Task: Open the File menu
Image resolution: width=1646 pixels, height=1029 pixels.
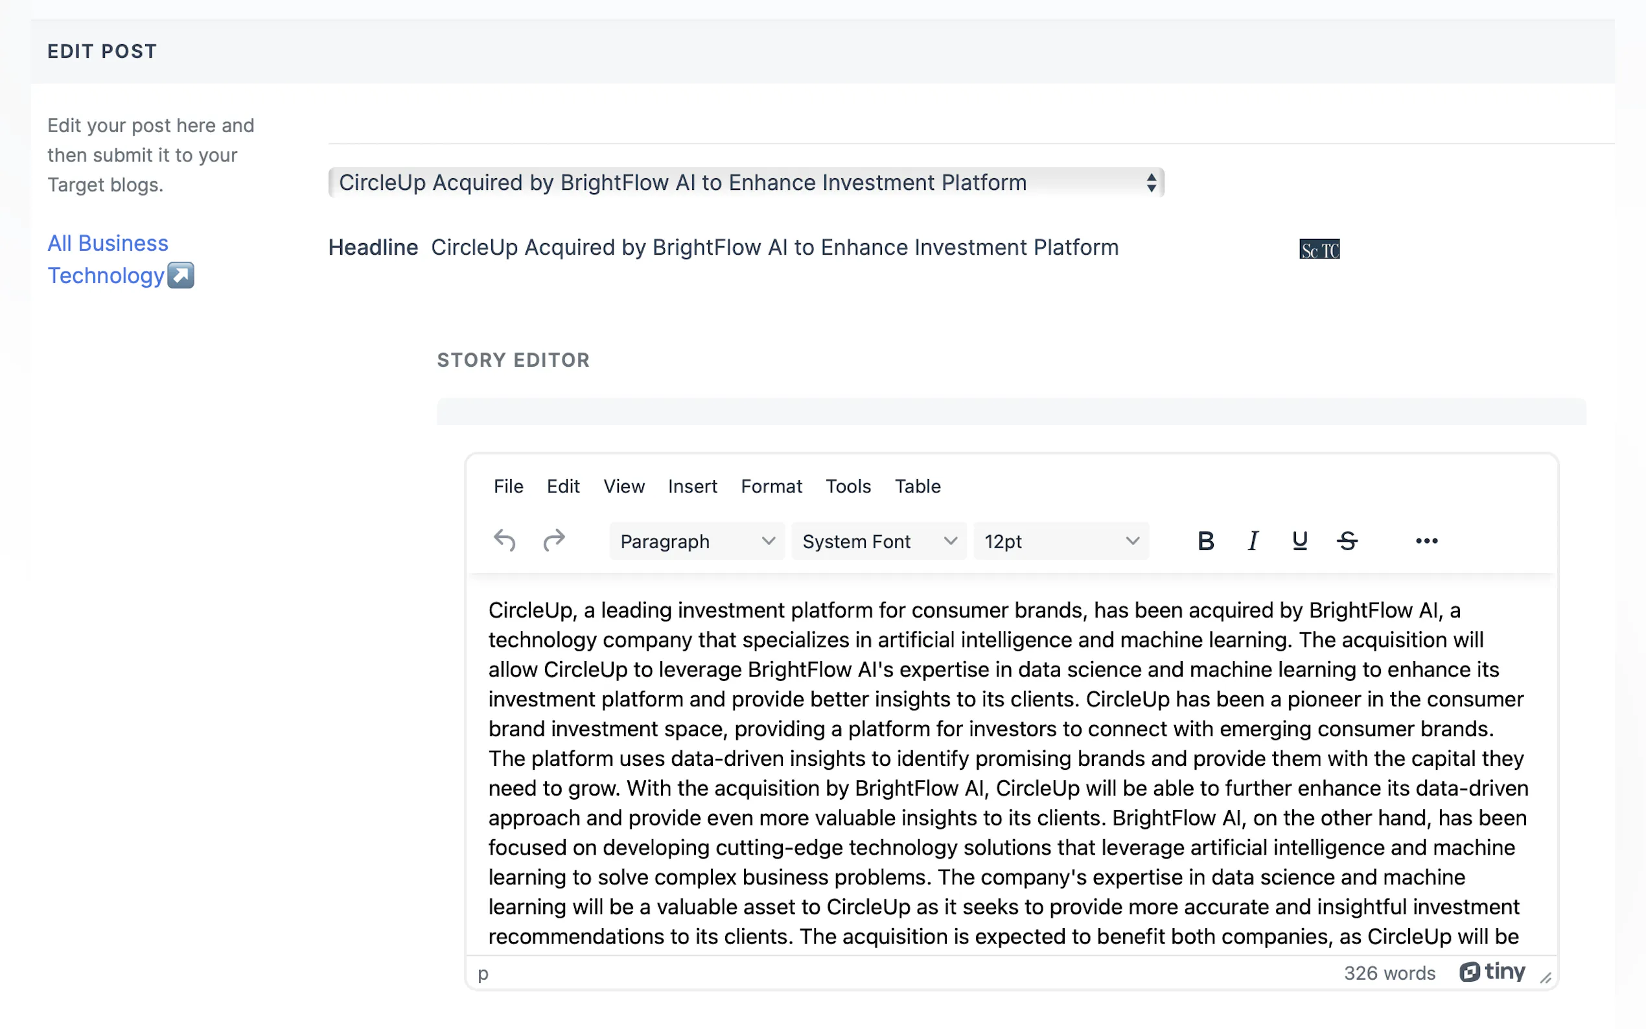Action: [x=507, y=486]
